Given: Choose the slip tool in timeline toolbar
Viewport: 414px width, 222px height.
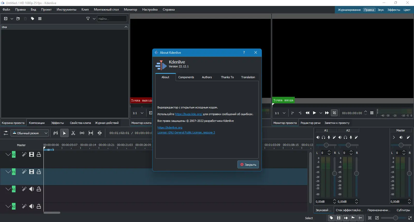Looking at the screenshot, I should 91,133.
